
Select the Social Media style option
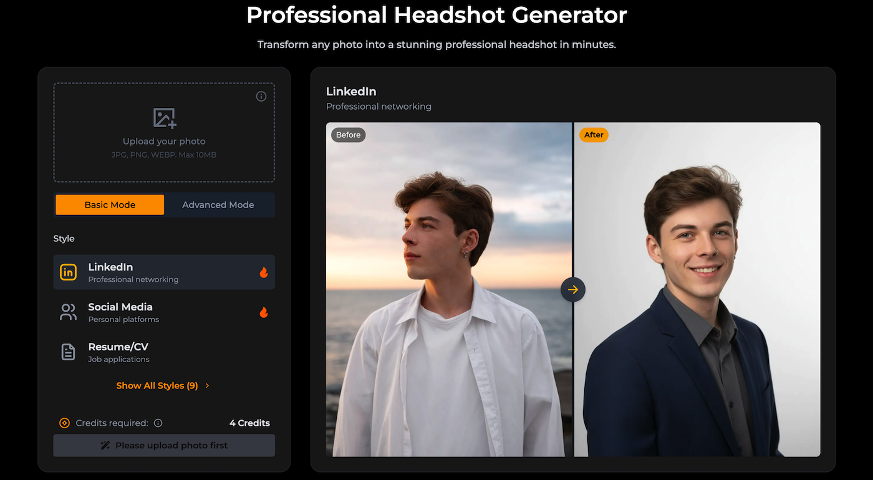164,312
